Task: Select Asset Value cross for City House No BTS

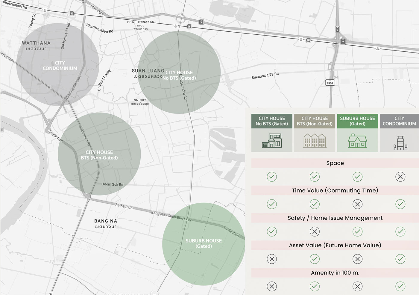Action: tap(272, 259)
